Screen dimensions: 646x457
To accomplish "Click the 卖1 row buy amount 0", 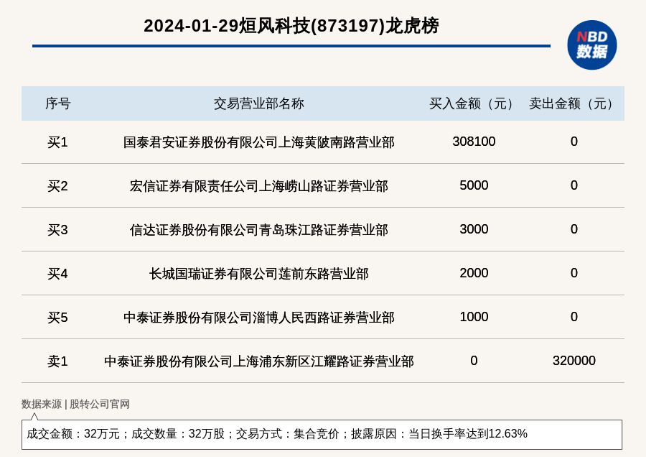I will point(474,361).
